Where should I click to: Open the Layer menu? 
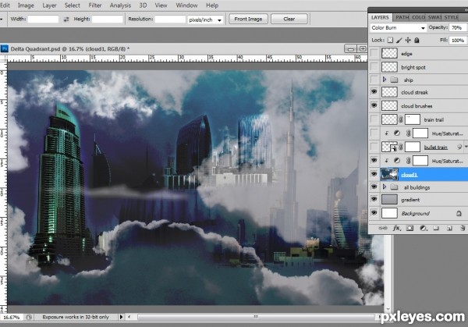point(49,5)
